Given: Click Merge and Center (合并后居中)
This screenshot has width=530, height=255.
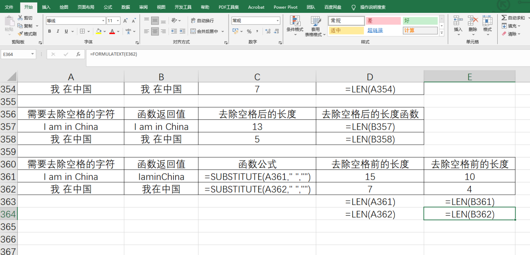Looking at the screenshot, I should (205, 31).
